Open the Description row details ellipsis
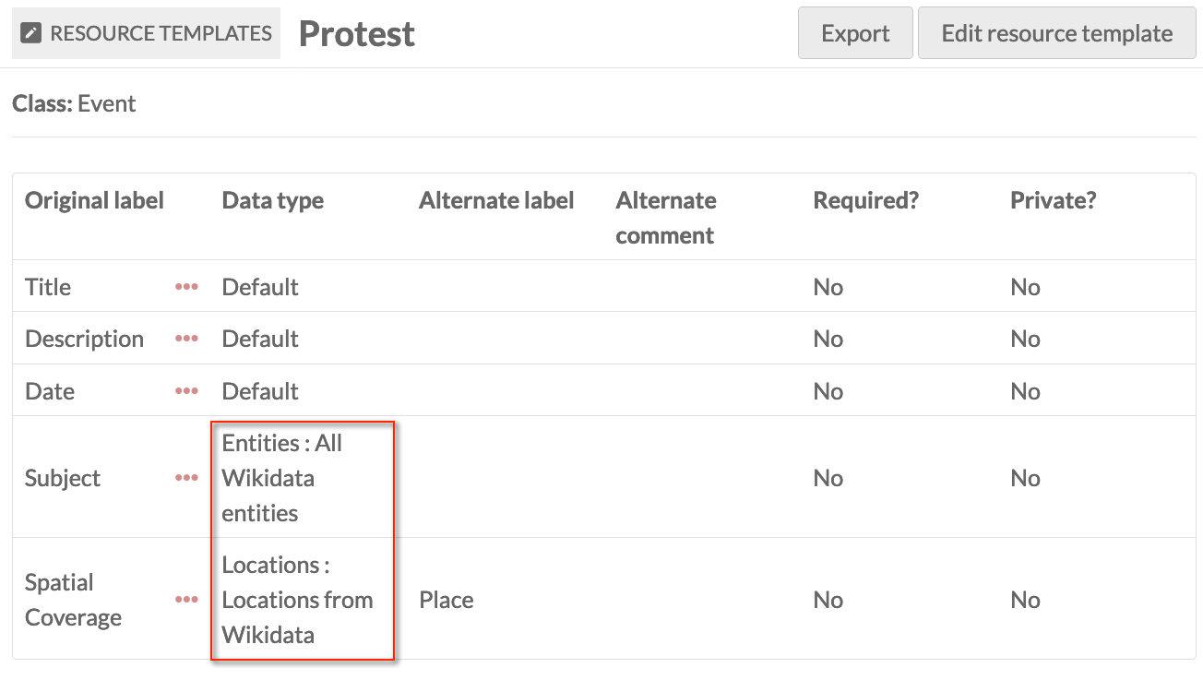 186,339
